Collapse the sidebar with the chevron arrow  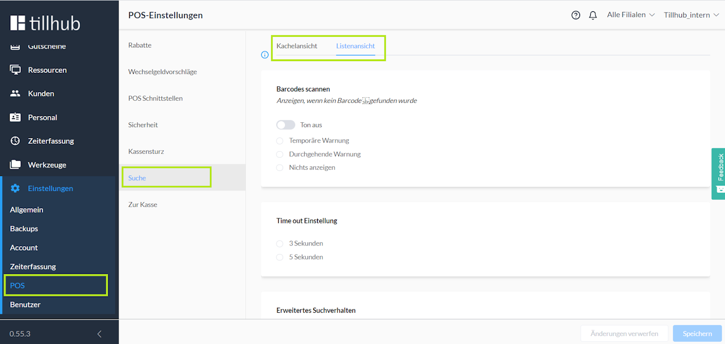tap(100, 334)
